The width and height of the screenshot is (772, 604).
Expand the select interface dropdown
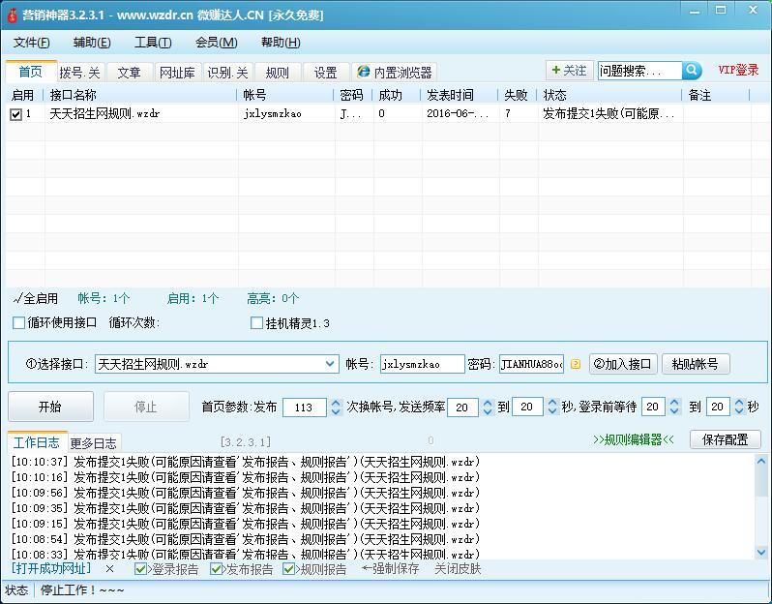330,365
